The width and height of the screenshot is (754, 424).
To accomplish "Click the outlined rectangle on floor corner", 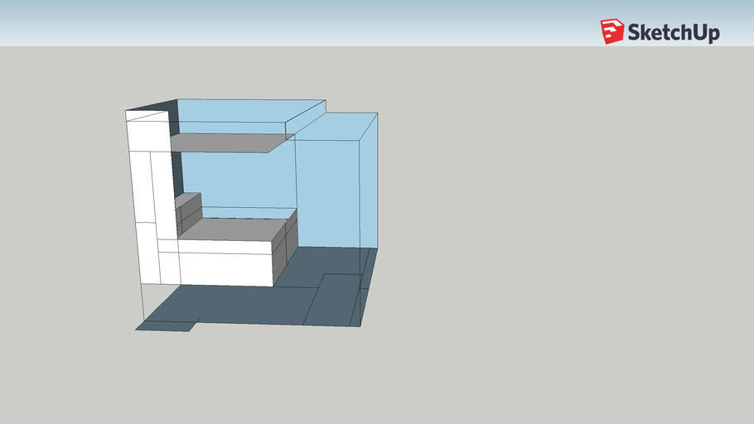I will click(x=336, y=298).
